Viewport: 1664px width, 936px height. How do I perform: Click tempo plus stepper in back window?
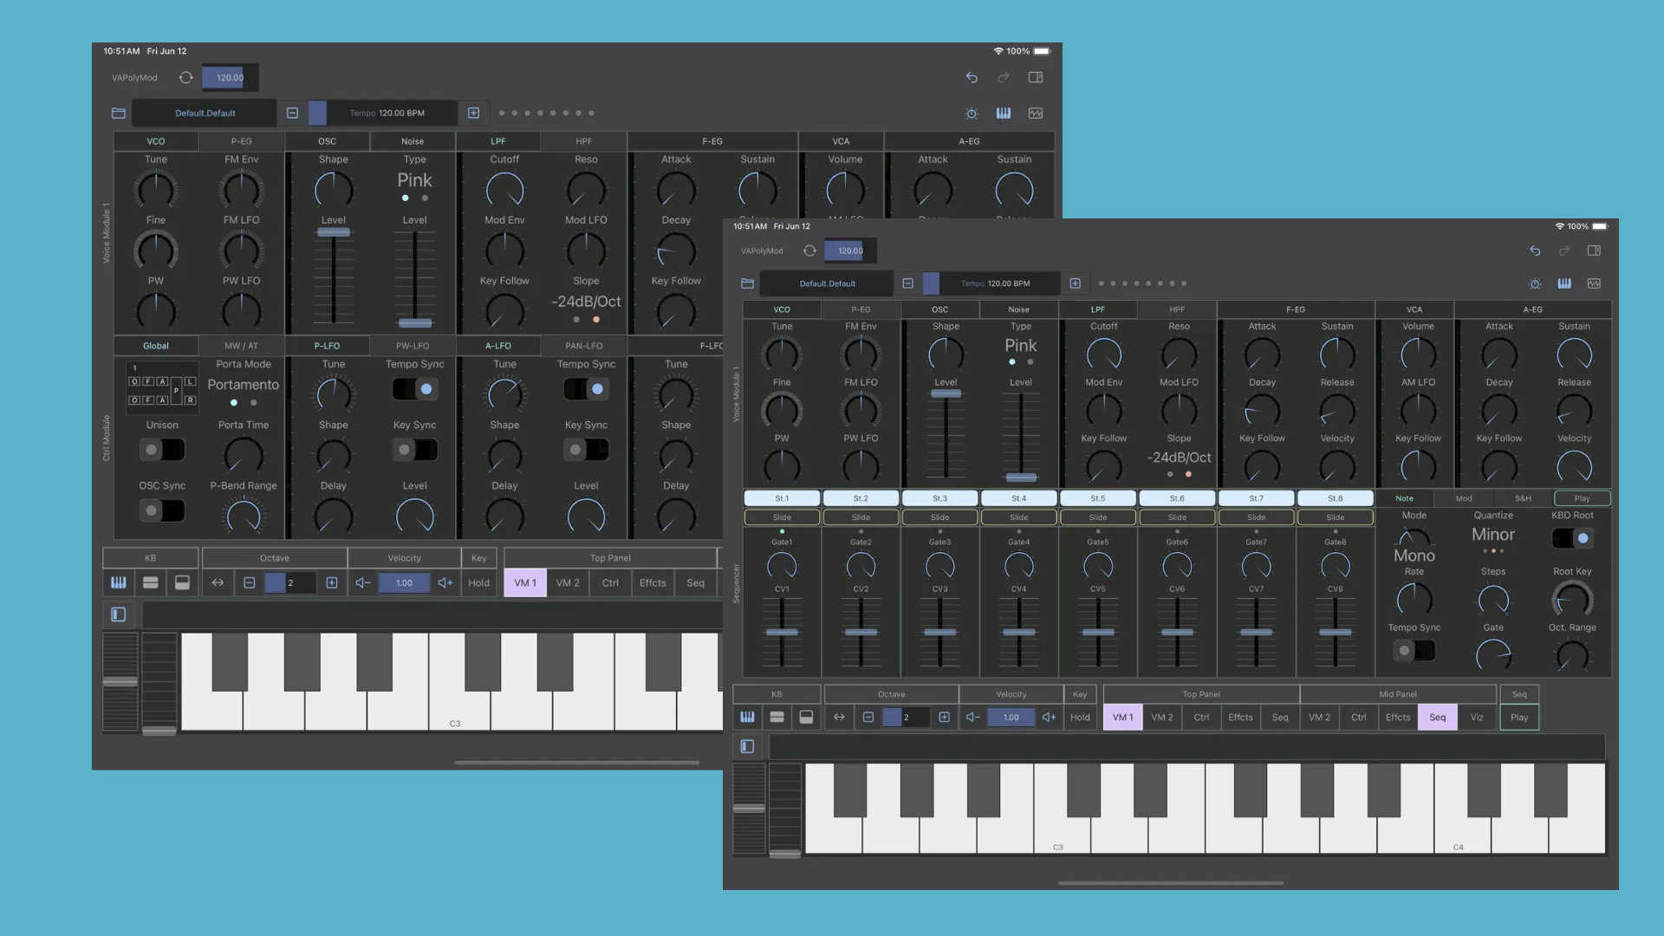[x=473, y=113]
